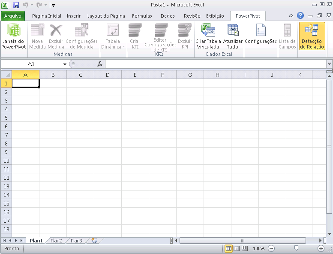Switch to the Plan2 sheet tab
Viewport: 333px width, 254px height.
pos(56,241)
